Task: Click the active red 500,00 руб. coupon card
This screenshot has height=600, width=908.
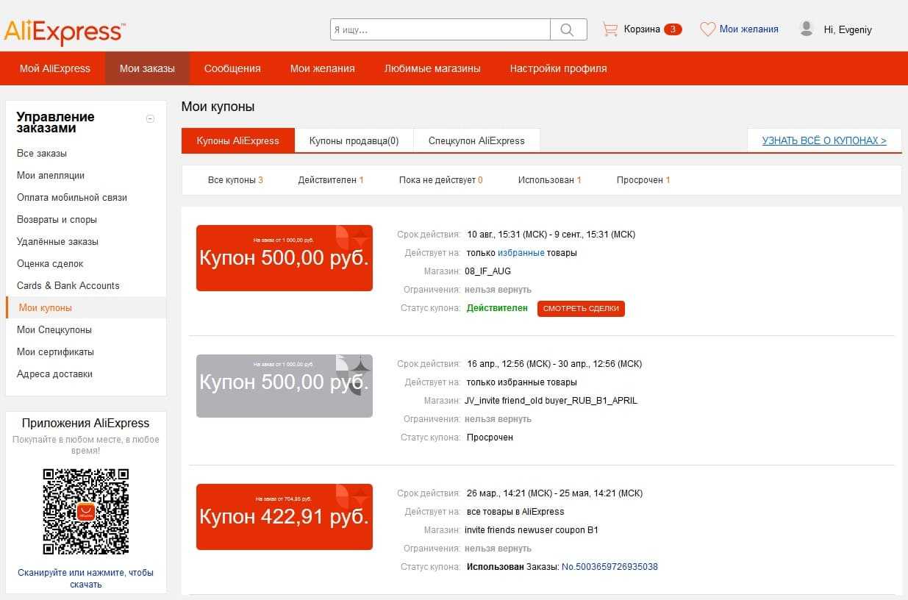Action: click(x=285, y=258)
